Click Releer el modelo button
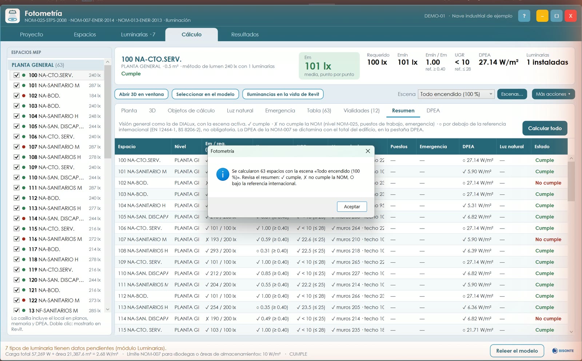Image resolution: width=582 pixels, height=361 pixels. pyautogui.click(x=517, y=351)
